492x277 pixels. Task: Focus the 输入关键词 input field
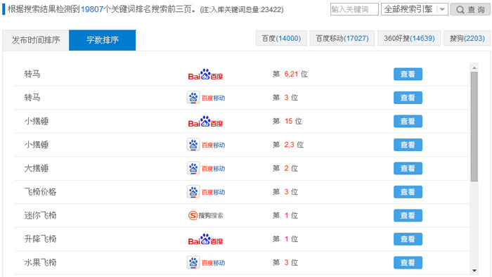(x=354, y=9)
